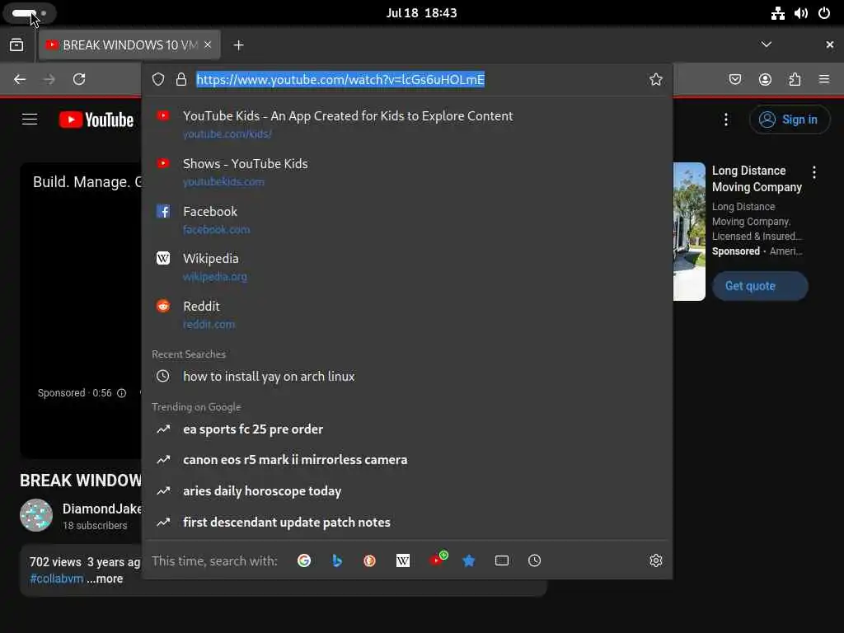844x633 pixels.
Task: Open the power menu icon
Action: point(824,13)
